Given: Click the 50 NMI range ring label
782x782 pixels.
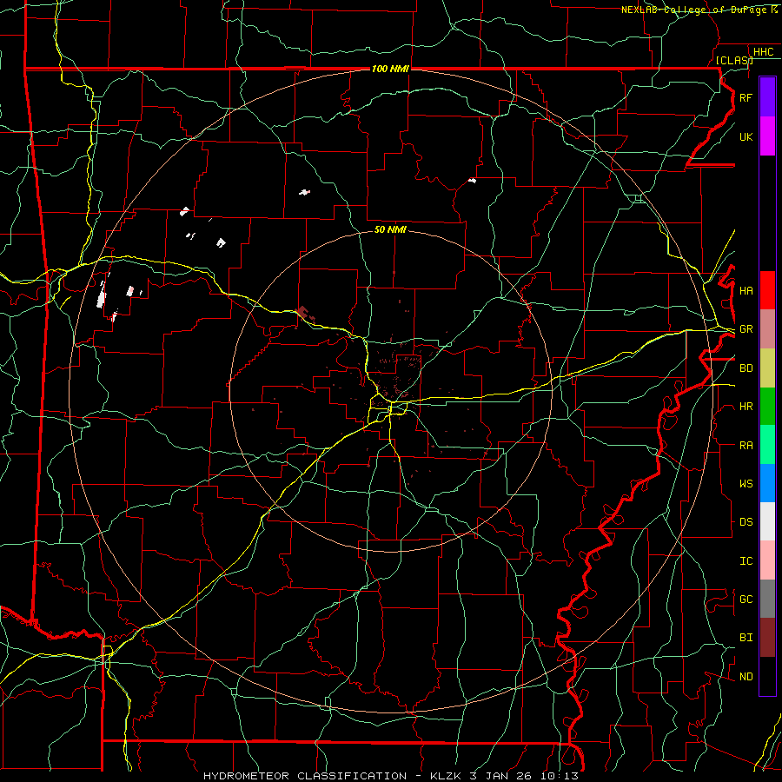Looking at the screenshot, I should pos(390,229).
